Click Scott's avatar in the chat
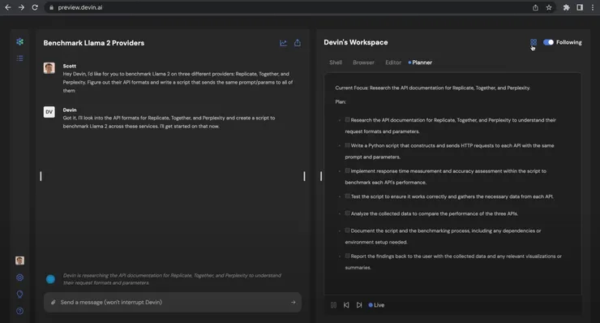Image resolution: width=600 pixels, height=323 pixels. (x=49, y=68)
